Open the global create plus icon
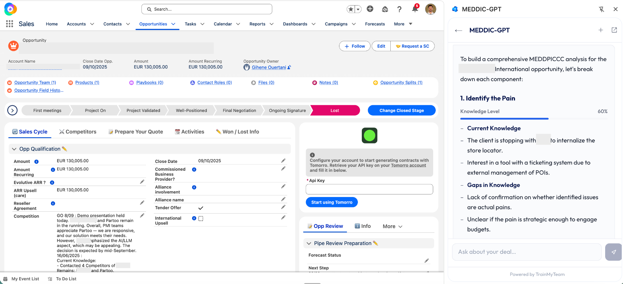The height and width of the screenshot is (284, 623). click(370, 9)
